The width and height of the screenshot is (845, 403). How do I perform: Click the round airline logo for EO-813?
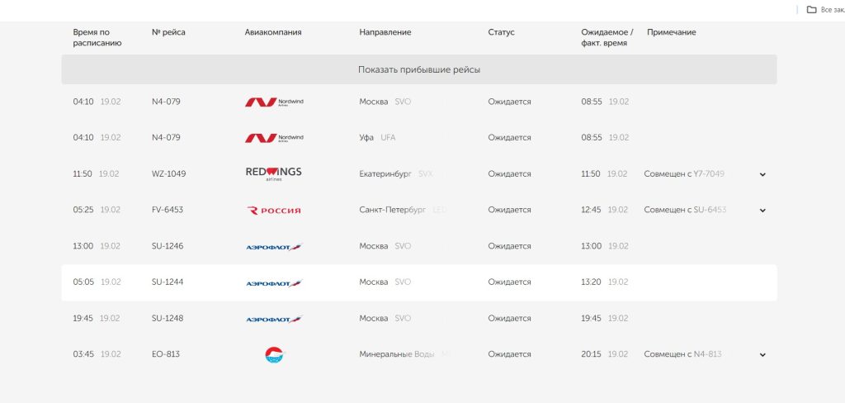[274, 355]
